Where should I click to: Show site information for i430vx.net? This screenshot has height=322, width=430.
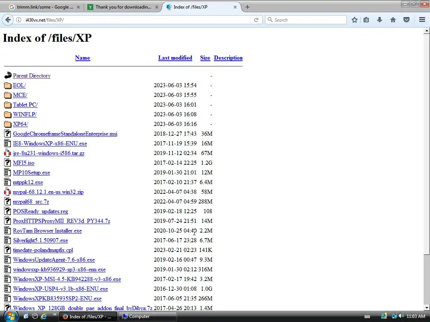pos(19,20)
